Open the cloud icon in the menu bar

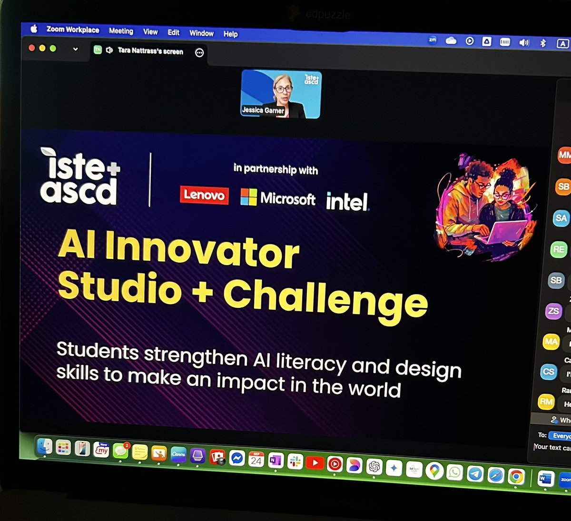(x=451, y=41)
